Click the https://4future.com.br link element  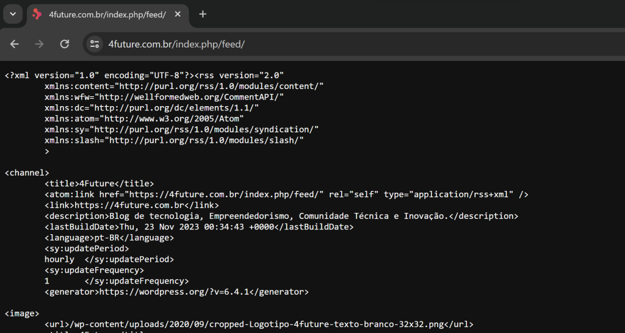pyautogui.click(x=131, y=206)
